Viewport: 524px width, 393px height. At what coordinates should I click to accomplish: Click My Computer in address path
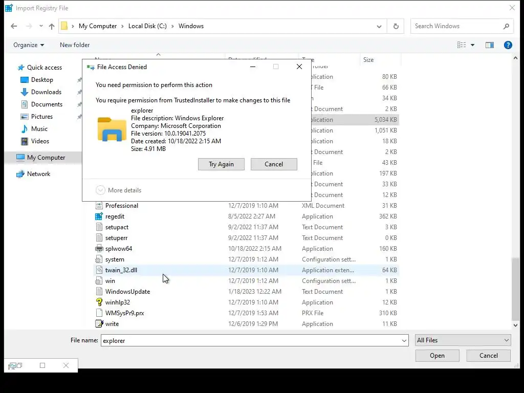(x=98, y=26)
